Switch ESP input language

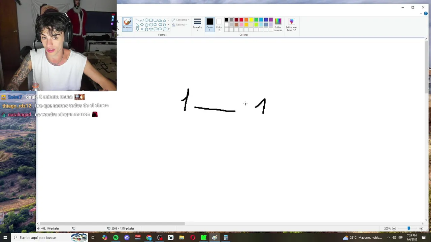point(401,238)
